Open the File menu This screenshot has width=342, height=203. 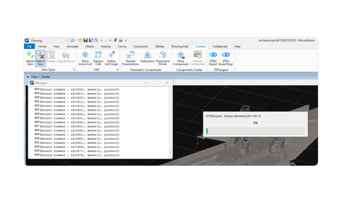tap(29, 47)
